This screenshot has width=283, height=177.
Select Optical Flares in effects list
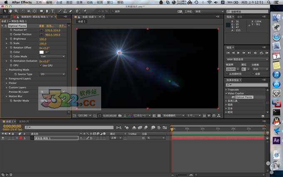click(x=244, y=97)
